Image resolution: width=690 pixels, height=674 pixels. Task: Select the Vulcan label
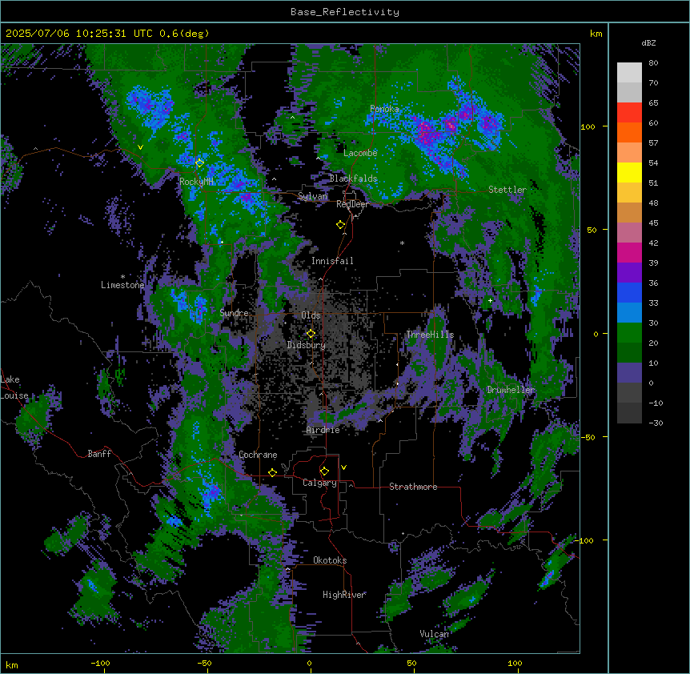click(435, 634)
